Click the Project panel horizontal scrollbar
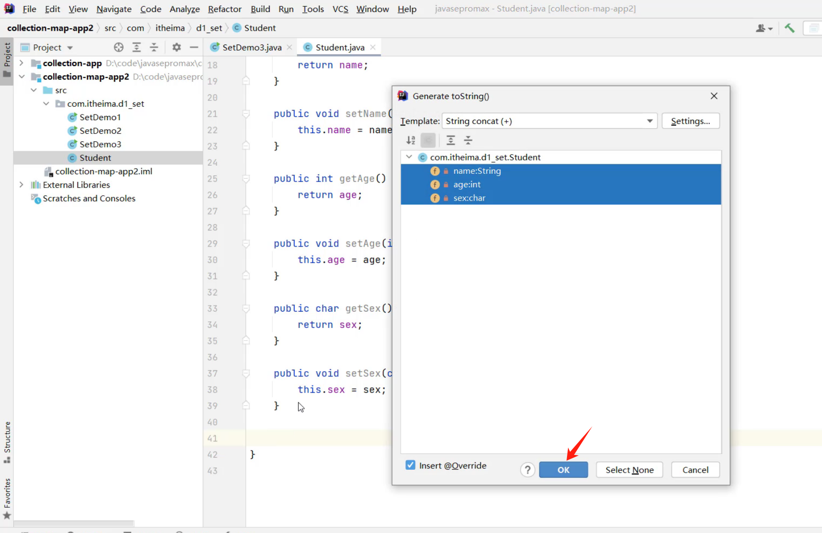The height and width of the screenshot is (533, 822). [74, 523]
